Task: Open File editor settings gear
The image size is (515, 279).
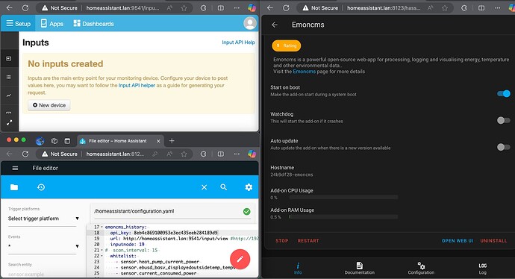Action: pyautogui.click(x=249, y=187)
